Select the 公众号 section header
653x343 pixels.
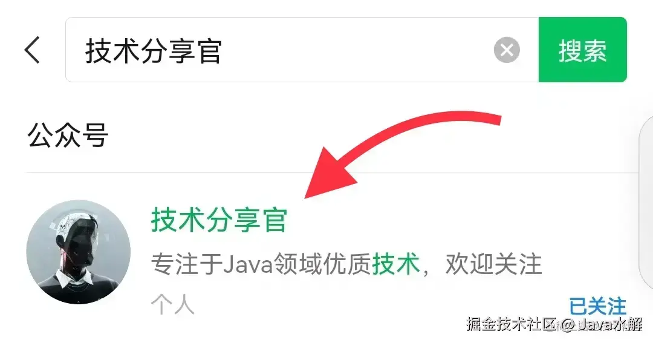68,135
